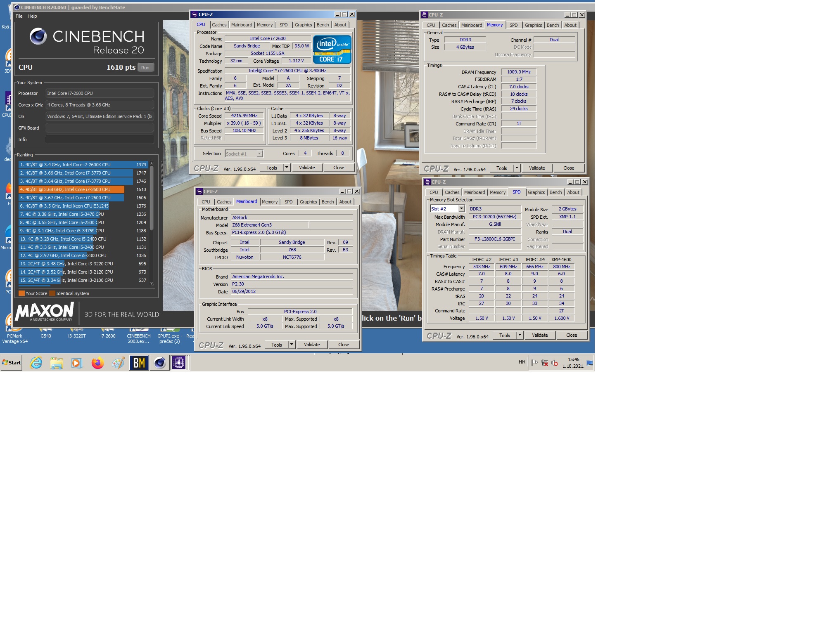Viewport: 826px width, 619px height.
Task: Click Tools button in SPD window
Action: pos(505,335)
